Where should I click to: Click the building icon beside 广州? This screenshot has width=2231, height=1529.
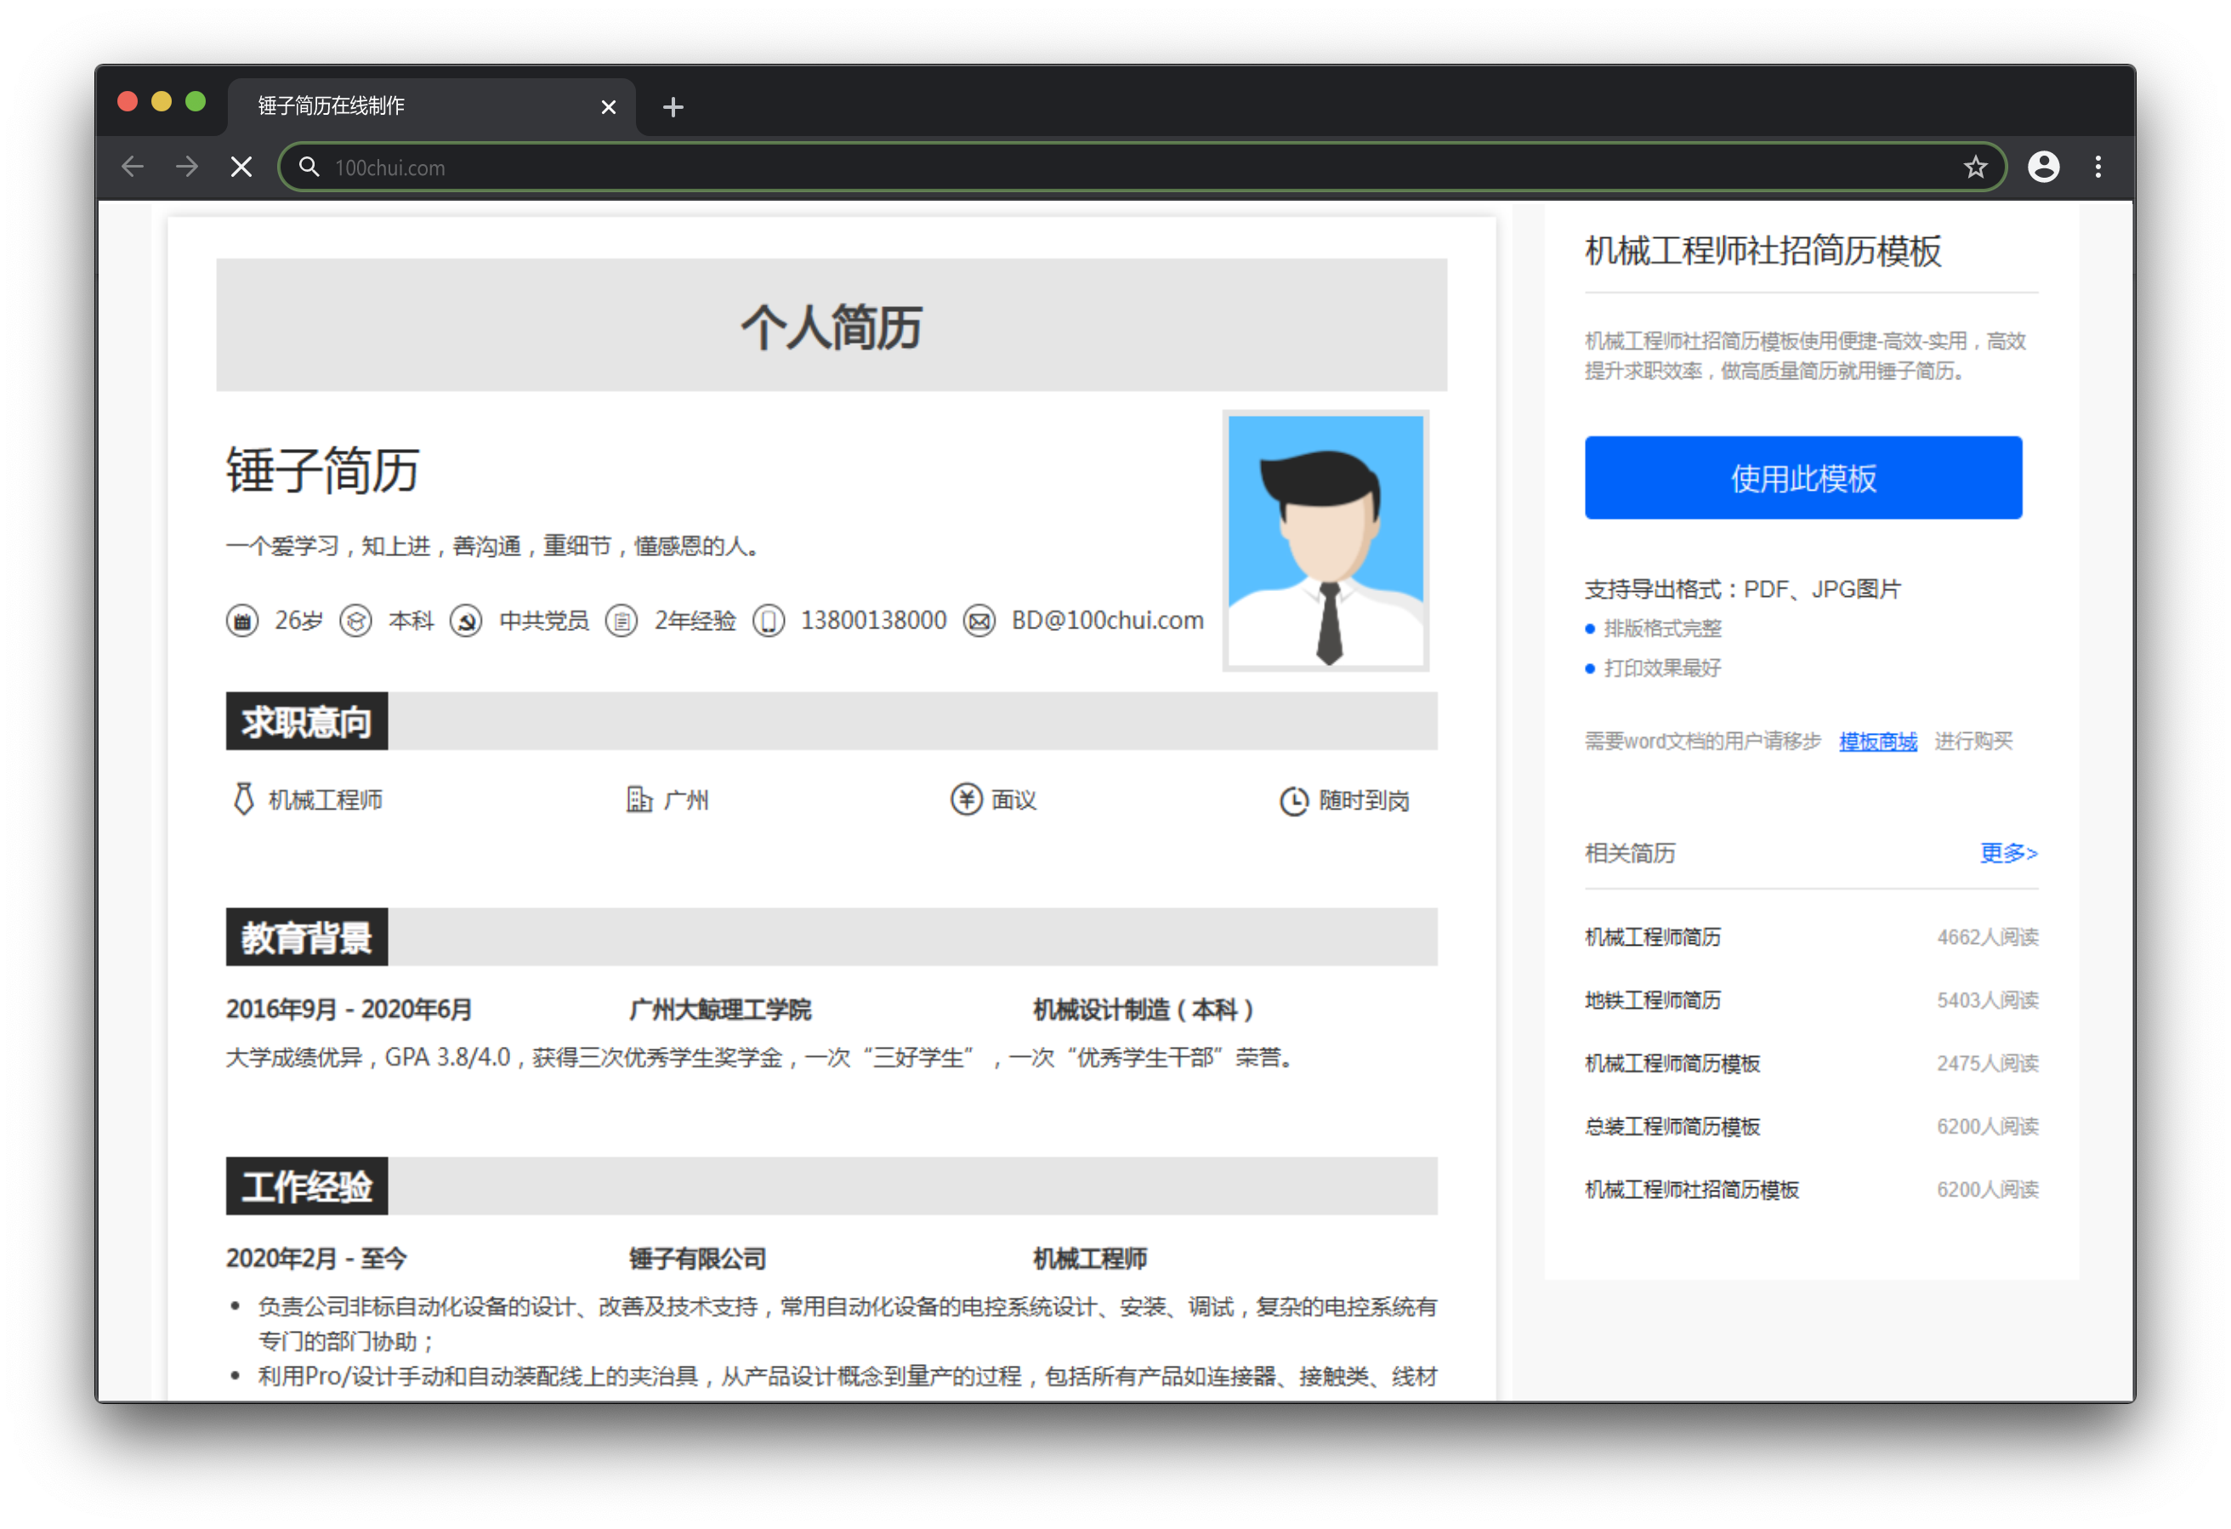pos(639,799)
